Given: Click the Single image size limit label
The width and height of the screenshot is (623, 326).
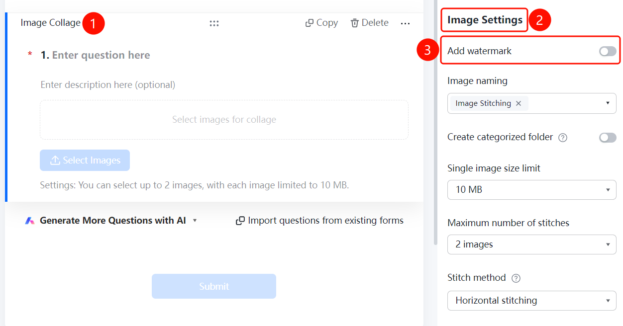Looking at the screenshot, I should point(494,168).
